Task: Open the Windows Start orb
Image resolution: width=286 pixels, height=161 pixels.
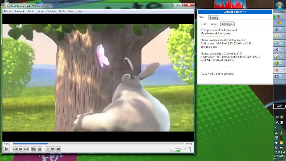Action: pos(279,6)
